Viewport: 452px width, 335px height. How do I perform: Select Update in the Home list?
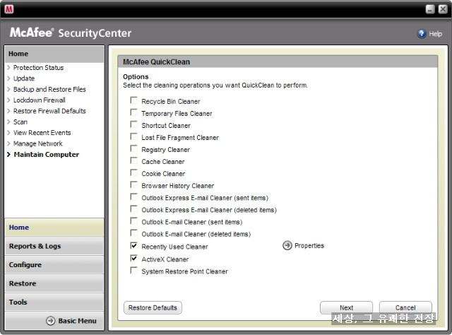click(x=24, y=78)
